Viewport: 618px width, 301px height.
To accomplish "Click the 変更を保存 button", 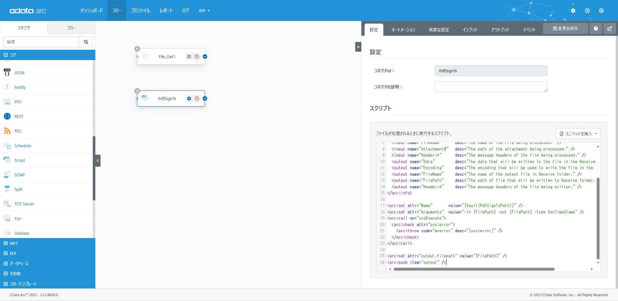I will (565, 28).
